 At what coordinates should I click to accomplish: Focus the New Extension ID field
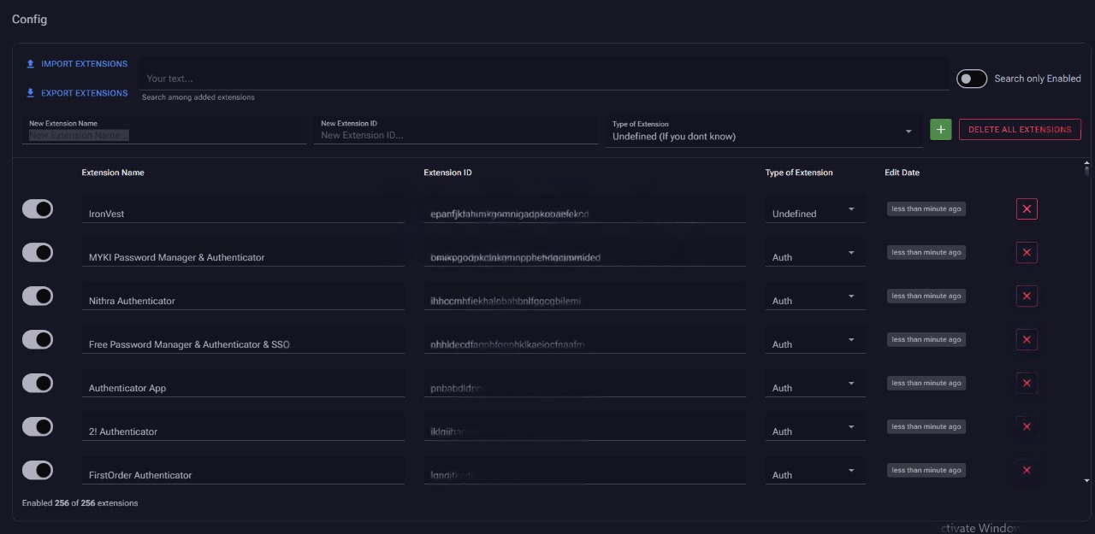(456, 131)
